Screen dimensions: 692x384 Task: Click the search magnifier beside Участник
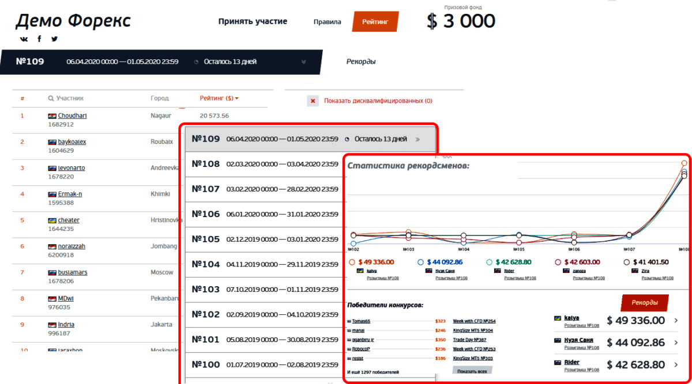click(51, 98)
